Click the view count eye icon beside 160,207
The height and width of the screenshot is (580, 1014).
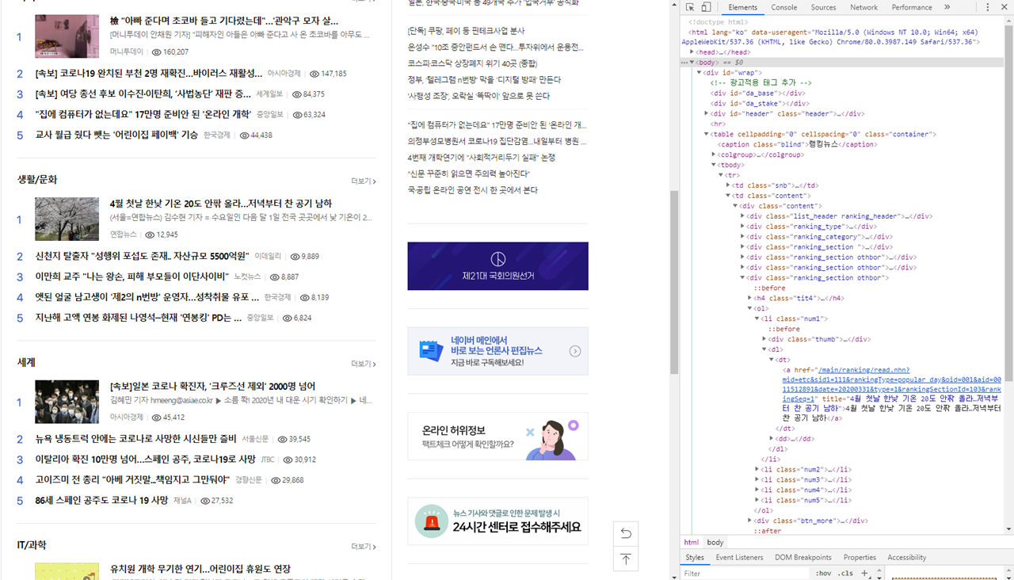pos(156,52)
